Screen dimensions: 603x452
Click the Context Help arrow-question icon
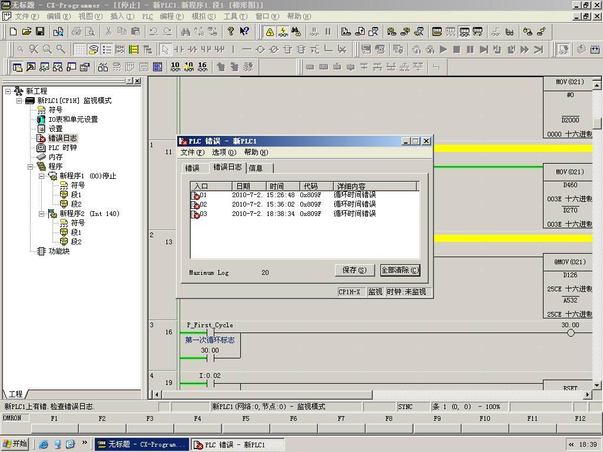click(x=244, y=32)
